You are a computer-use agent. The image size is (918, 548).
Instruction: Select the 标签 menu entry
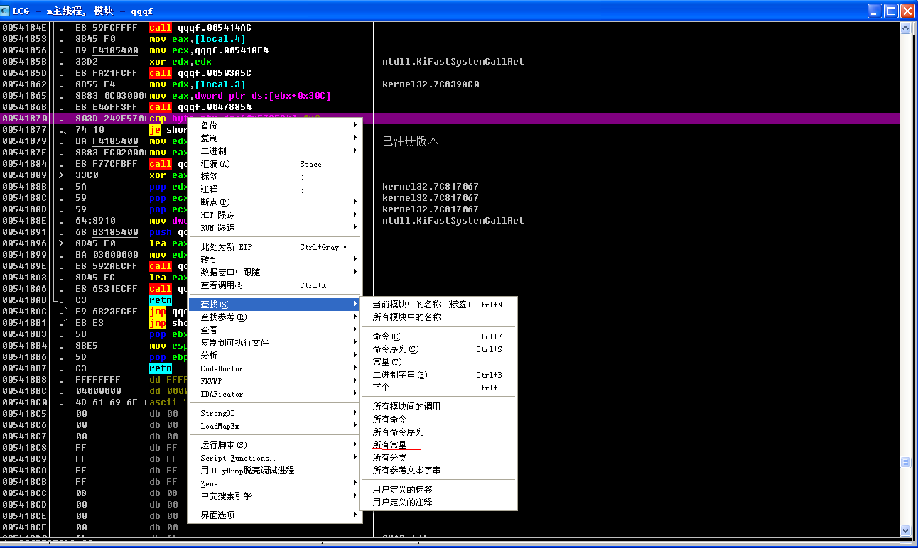pos(275,176)
